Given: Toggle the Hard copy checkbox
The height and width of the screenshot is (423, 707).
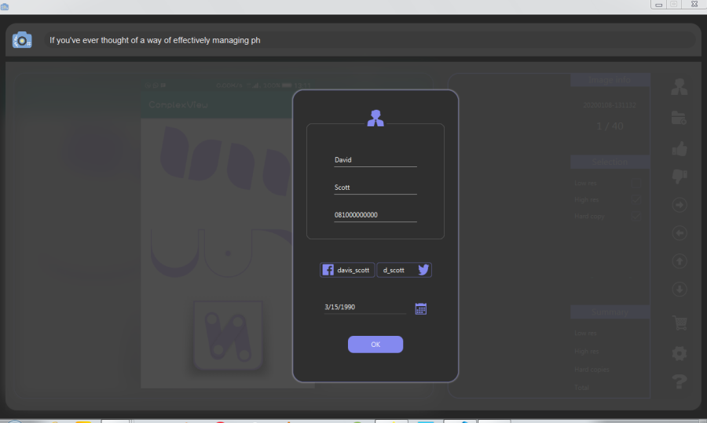Looking at the screenshot, I should [x=636, y=217].
